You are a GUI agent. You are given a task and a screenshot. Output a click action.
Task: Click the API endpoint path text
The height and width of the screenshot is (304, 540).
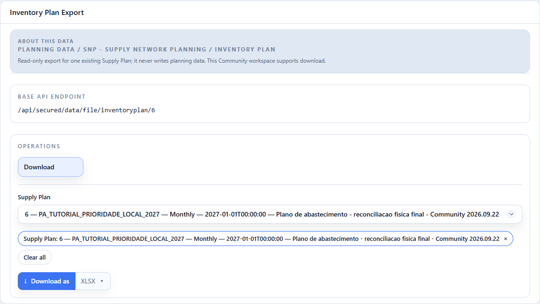pyautogui.click(x=86, y=110)
